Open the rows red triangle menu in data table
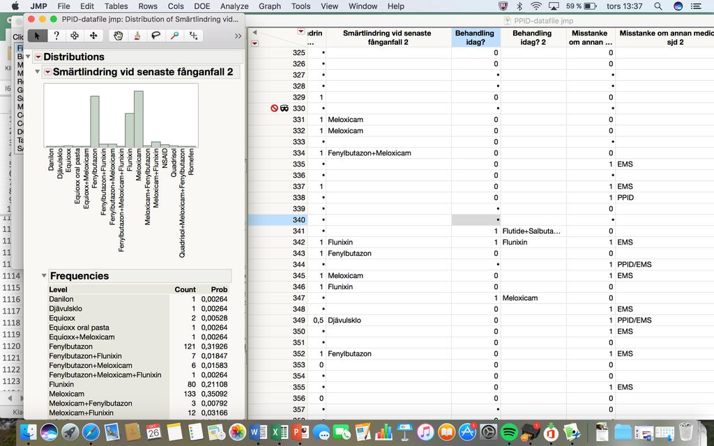The image size is (714, 446). (x=255, y=43)
